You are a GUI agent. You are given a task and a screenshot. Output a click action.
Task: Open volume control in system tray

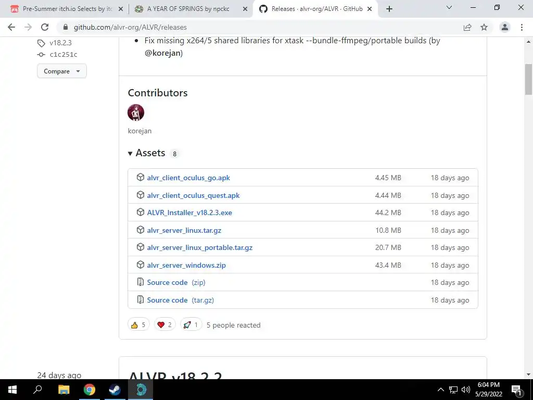466,390
